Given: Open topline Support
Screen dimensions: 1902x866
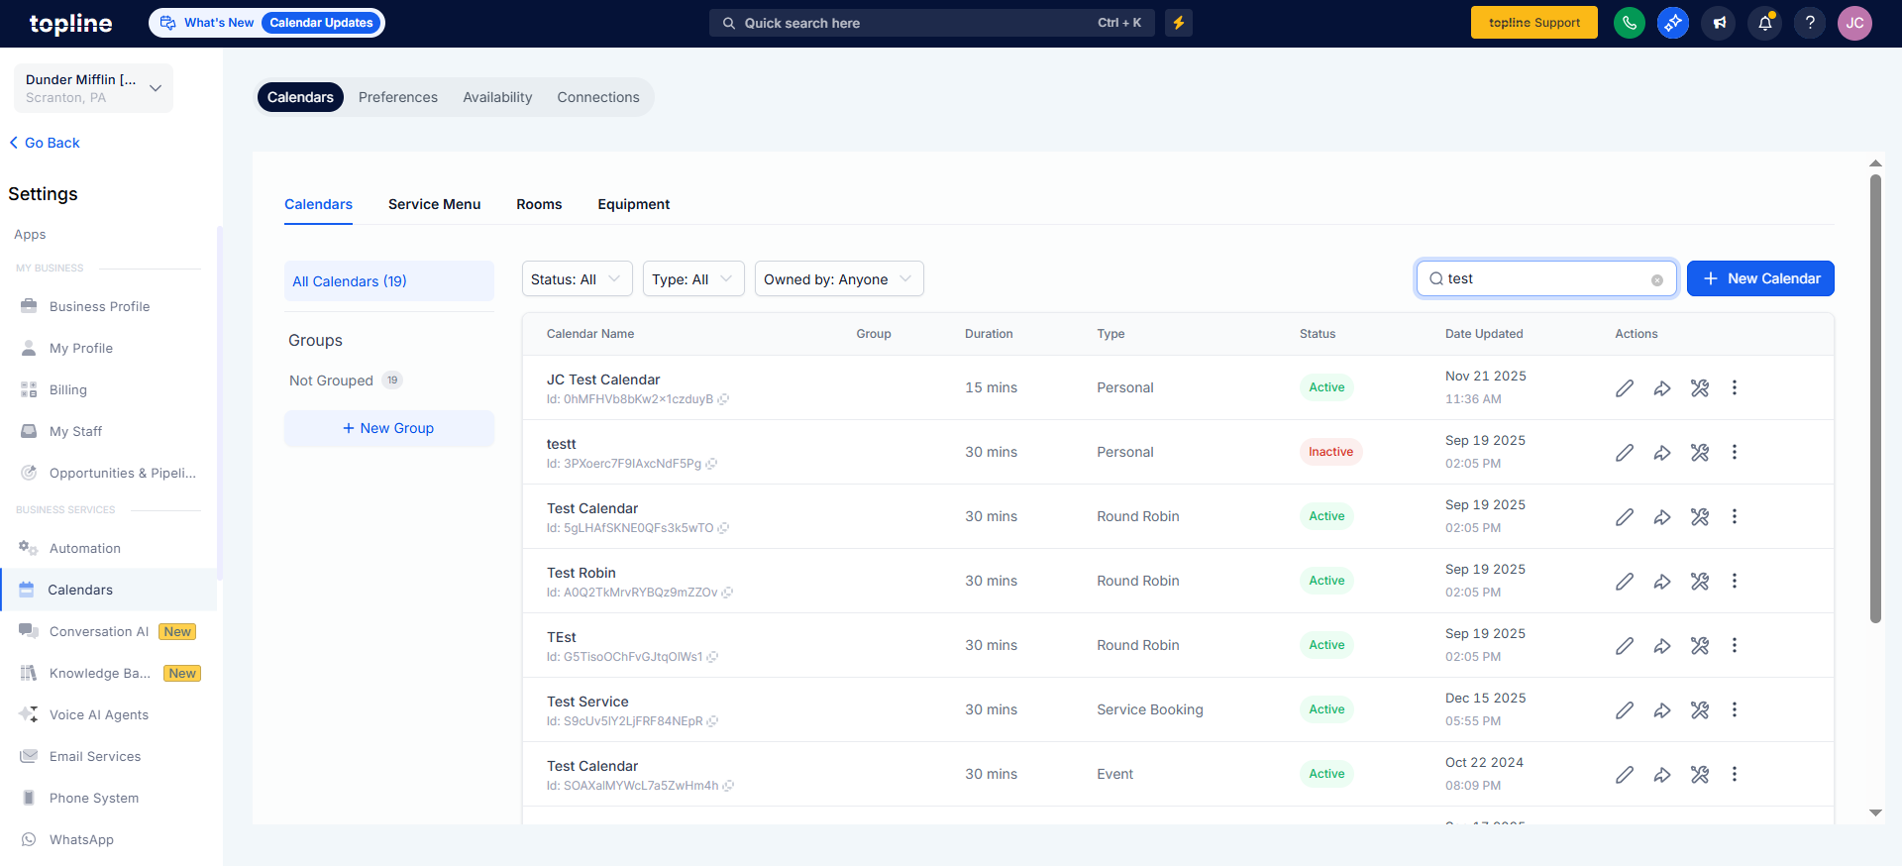Looking at the screenshot, I should 1534,23.
